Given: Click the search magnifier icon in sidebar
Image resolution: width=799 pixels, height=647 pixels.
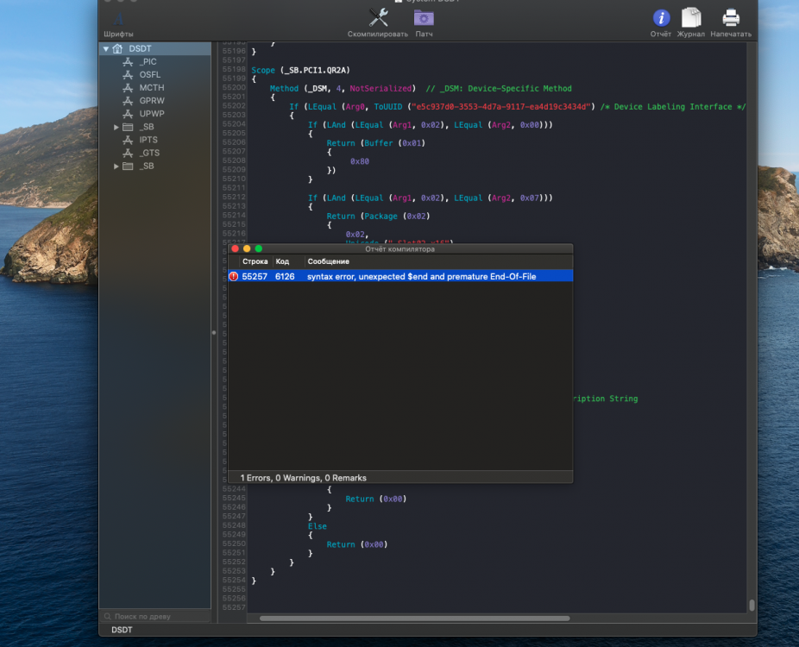Looking at the screenshot, I should coord(108,617).
